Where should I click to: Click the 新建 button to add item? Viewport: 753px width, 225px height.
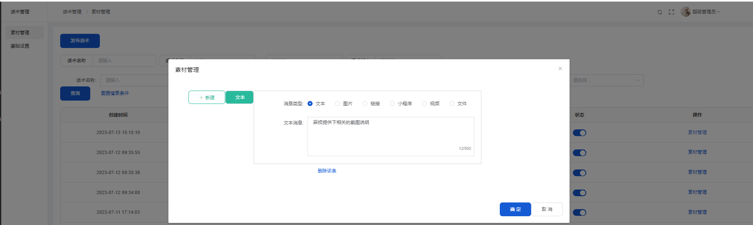tap(207, 97)
